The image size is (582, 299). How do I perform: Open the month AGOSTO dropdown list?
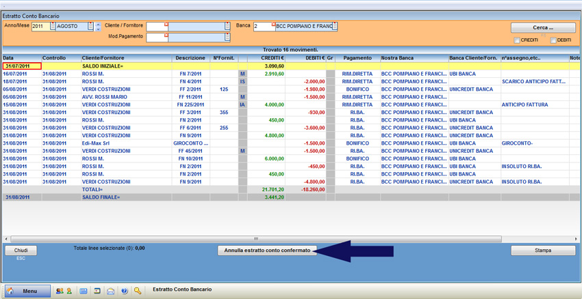pyautogui.click(x=90, y=27)
